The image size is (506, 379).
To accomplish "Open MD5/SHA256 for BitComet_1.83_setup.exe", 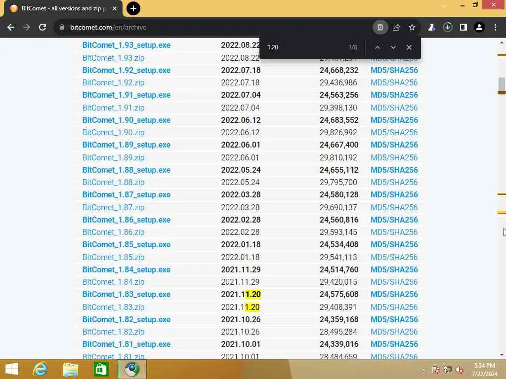I will coord(394,294).
